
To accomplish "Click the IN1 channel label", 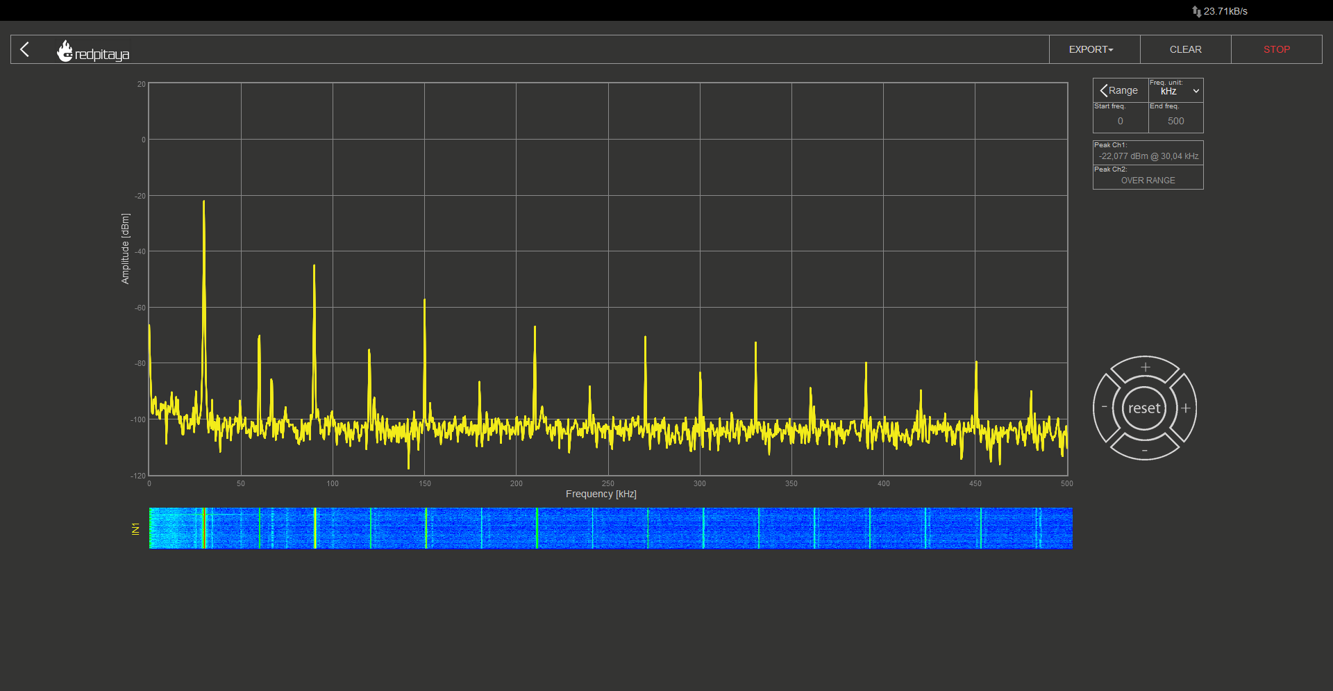I will click(x=135, y=528).
